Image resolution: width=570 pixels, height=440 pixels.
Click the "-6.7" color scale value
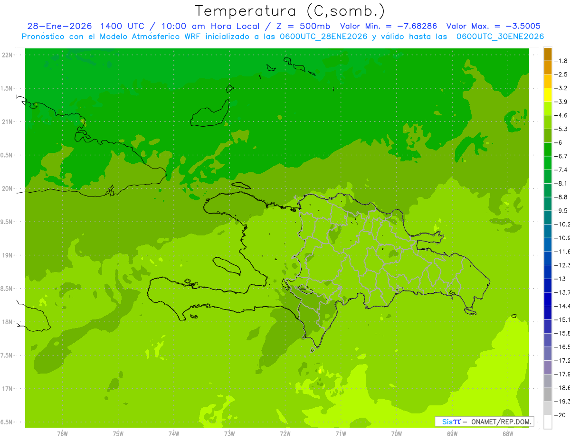coord(561,156)
